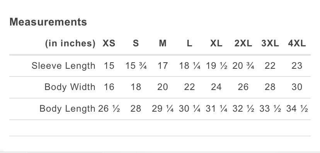Select the 4XL size column header

point(297,43)
